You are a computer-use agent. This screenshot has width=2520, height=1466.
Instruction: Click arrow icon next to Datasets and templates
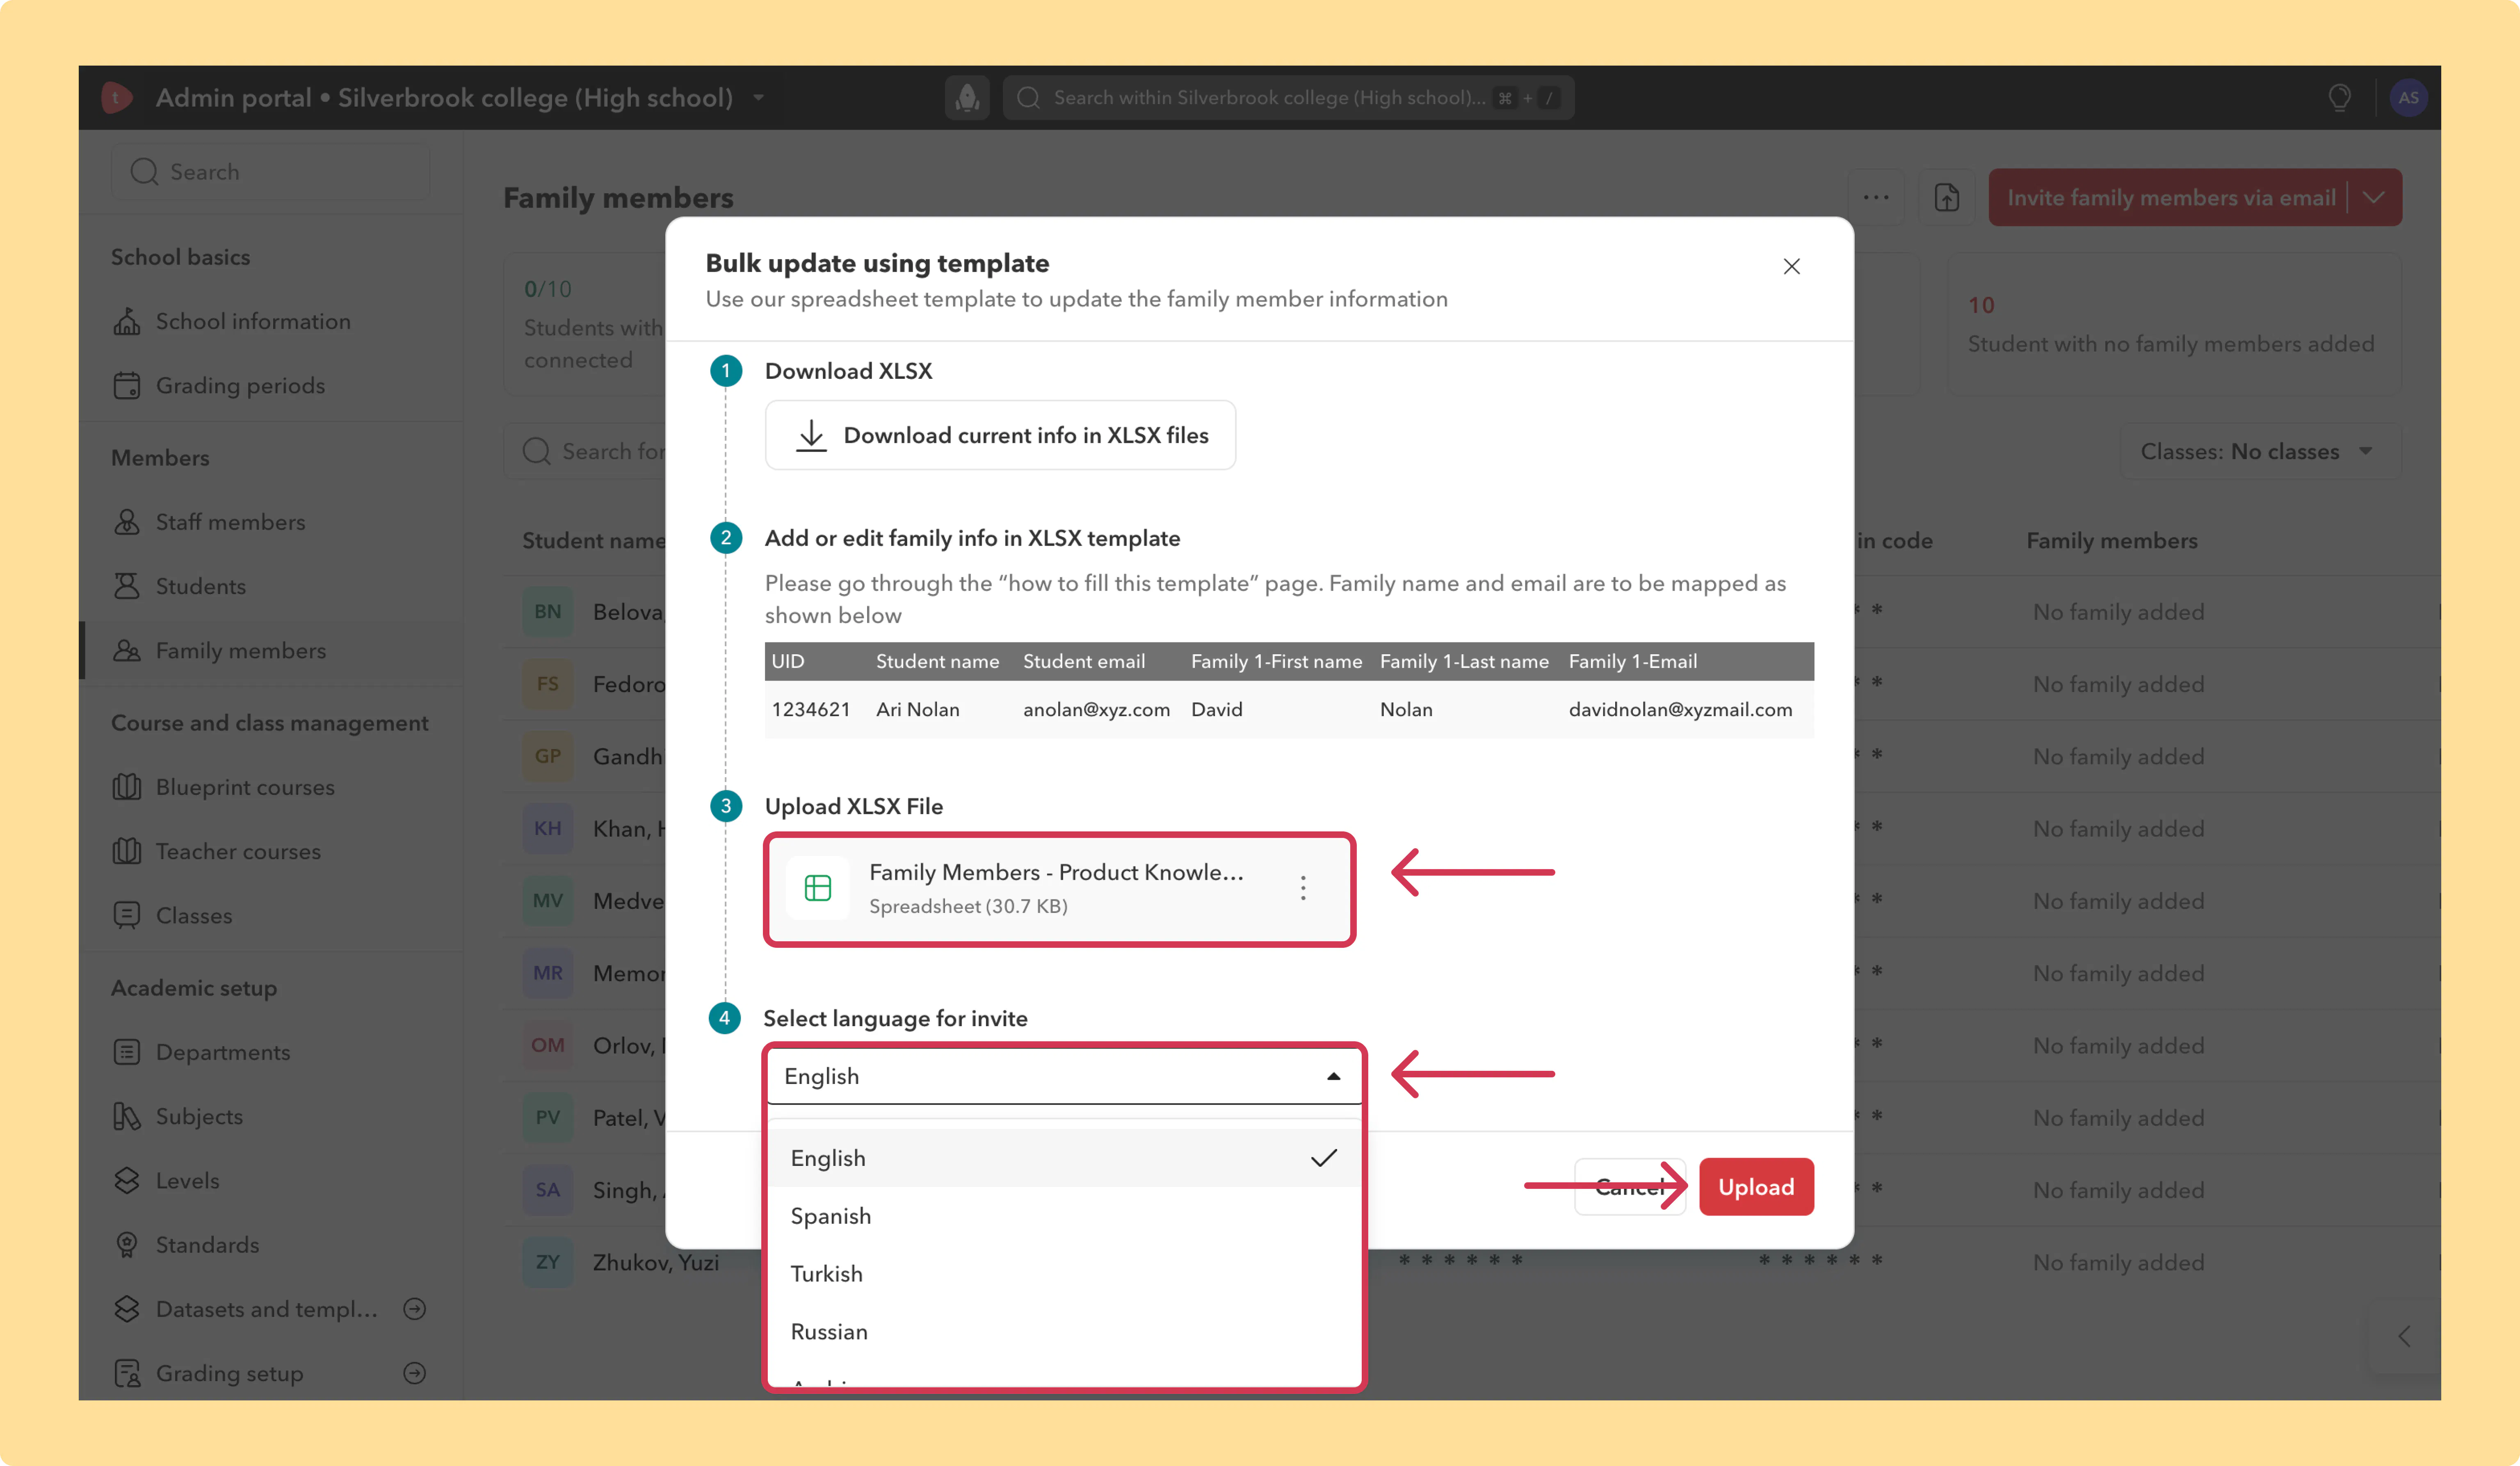point(414,1309)
